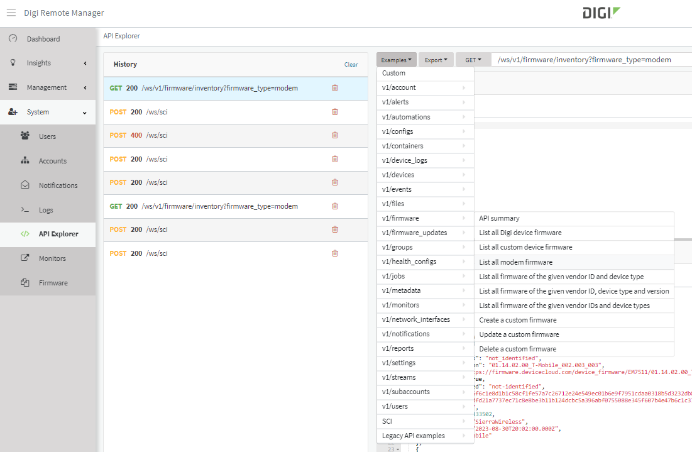
Task: Open the v1/subaccounts menu entry
Action: 425,392
